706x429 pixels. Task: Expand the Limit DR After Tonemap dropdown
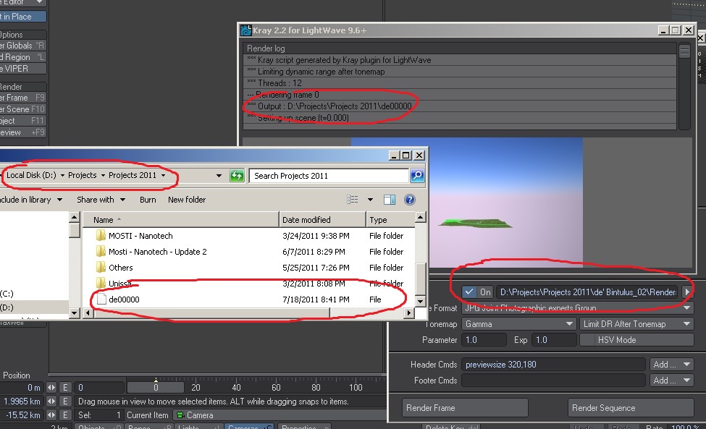point(636,324)
